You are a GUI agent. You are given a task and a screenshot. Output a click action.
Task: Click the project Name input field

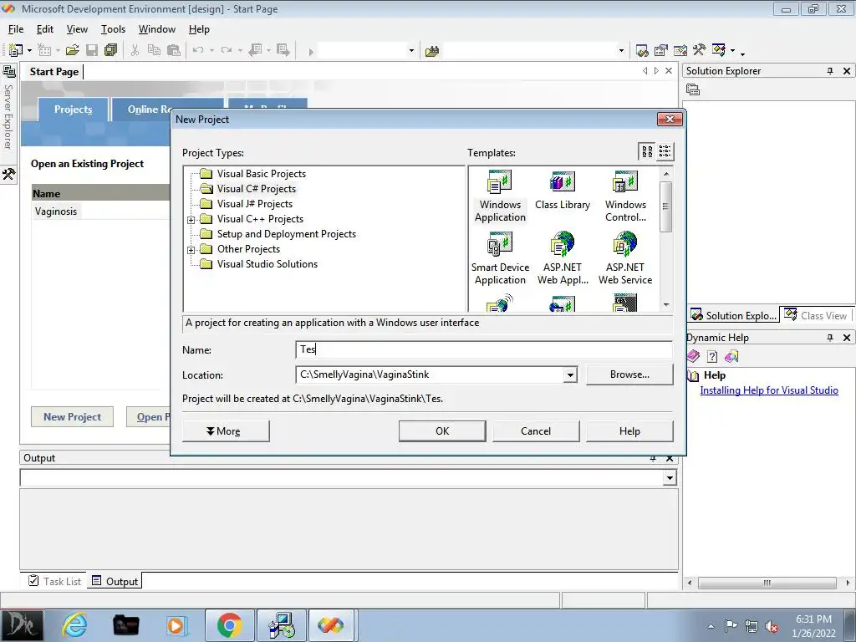tap(484, 349)
